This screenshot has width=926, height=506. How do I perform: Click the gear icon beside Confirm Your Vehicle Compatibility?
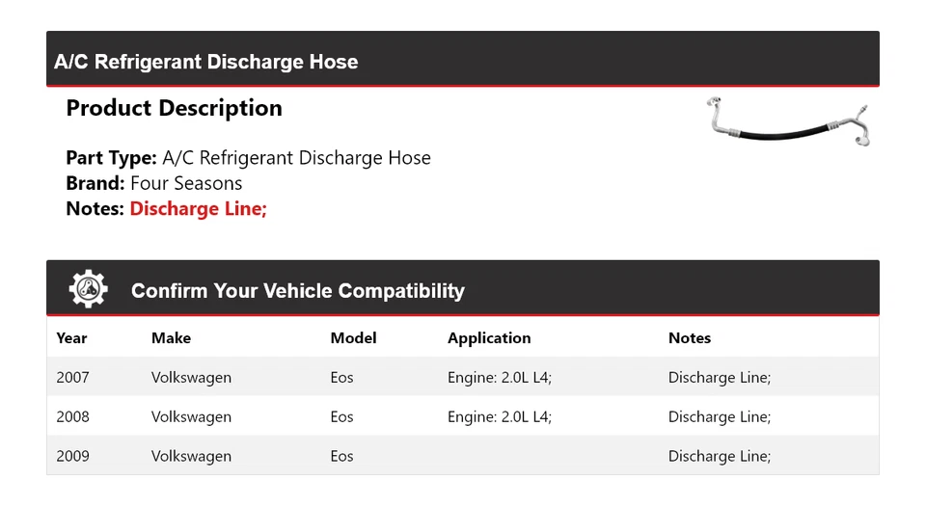click(88, 289)
